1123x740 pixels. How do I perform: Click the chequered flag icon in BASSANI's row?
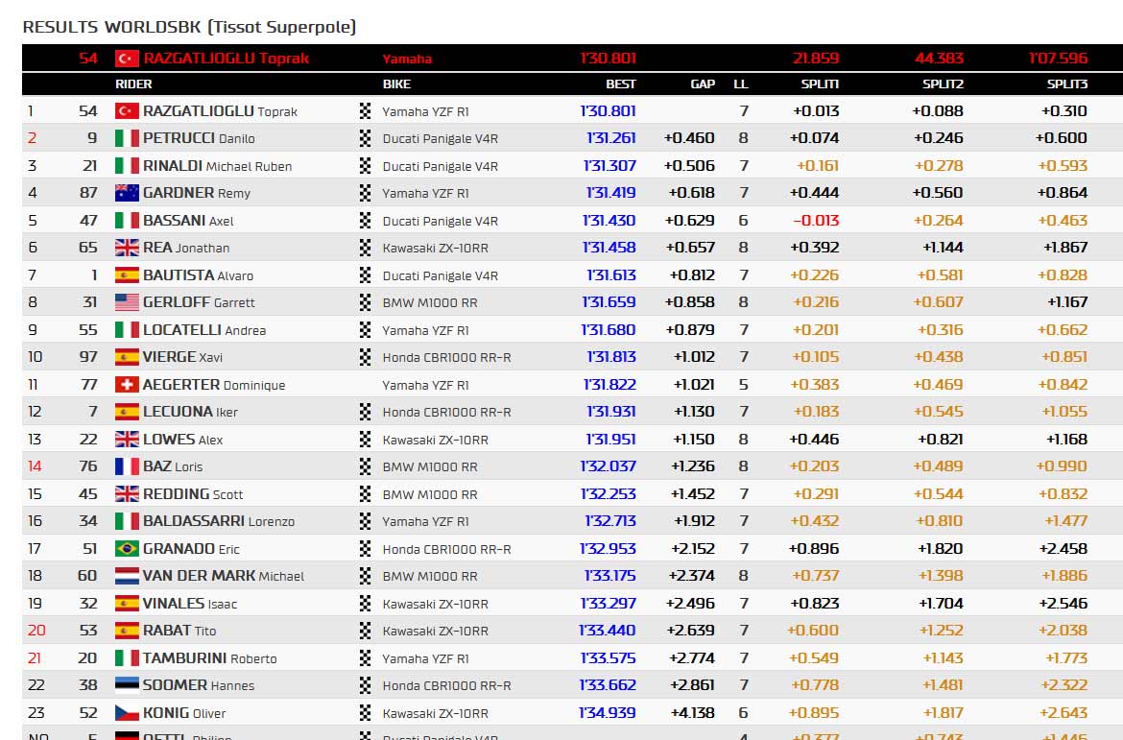point(366,220)
